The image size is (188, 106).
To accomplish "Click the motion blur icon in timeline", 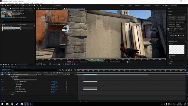I will pos(71,70).
